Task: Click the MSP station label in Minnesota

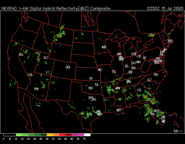Action: [x=104, y=47]
